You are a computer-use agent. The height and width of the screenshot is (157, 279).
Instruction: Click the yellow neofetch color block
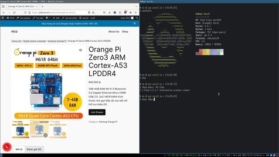pyautogui.click(x=208, y=52)
